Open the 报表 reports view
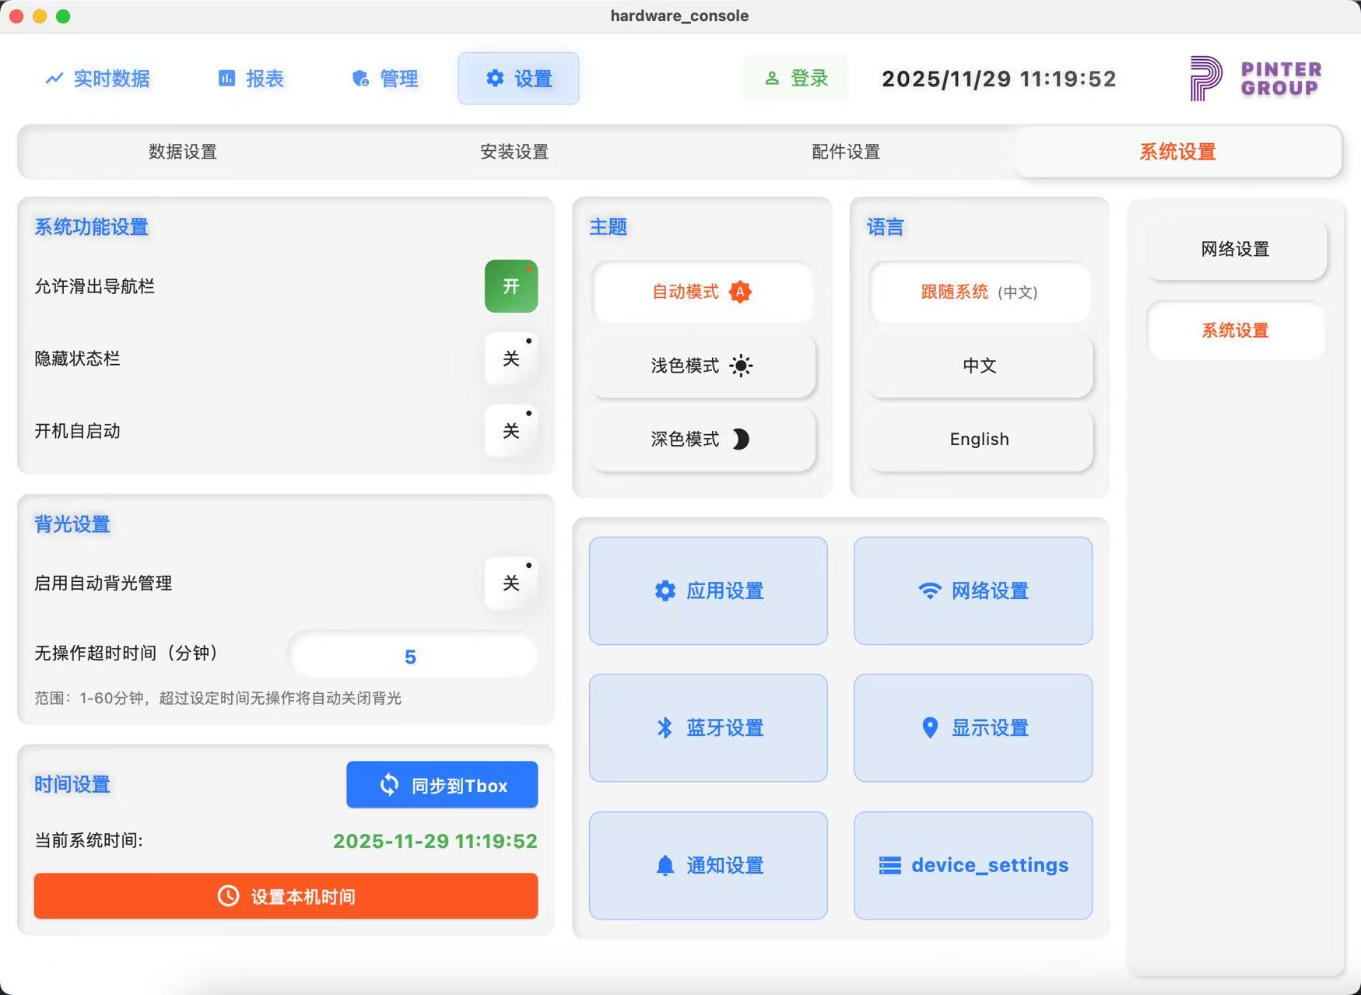1361x995 pixels. click(251, 78)
